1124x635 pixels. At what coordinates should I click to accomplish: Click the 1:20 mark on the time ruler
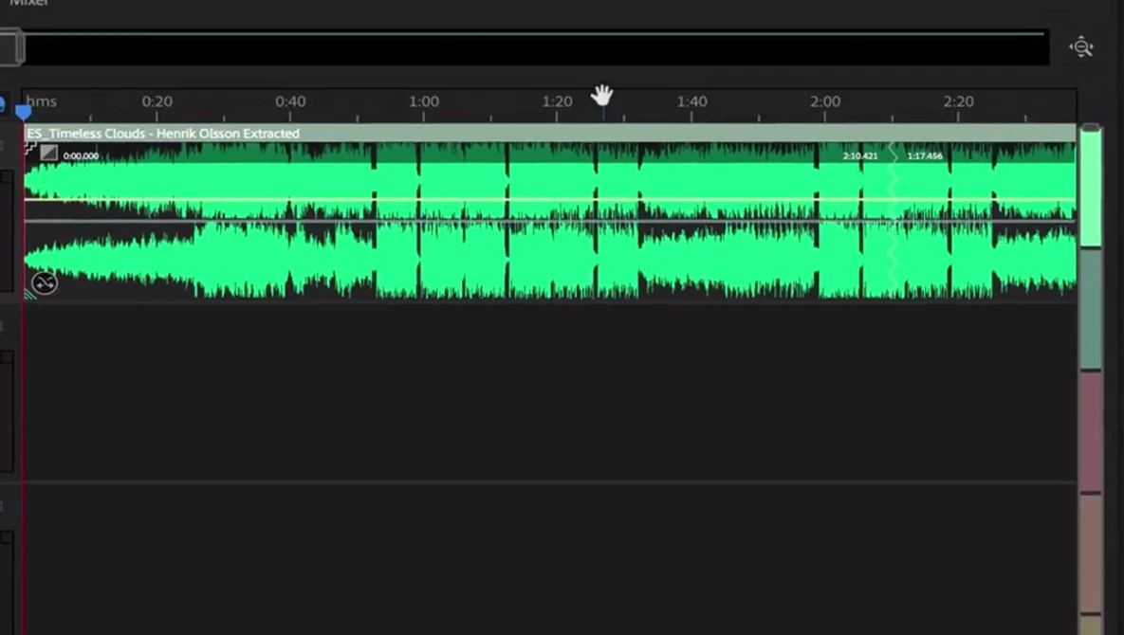(x=557, y=101)
